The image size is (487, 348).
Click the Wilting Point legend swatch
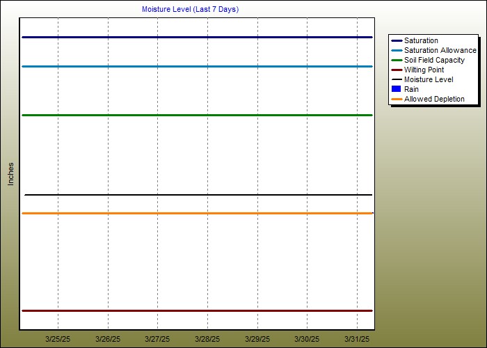click(x=397, y=70)
